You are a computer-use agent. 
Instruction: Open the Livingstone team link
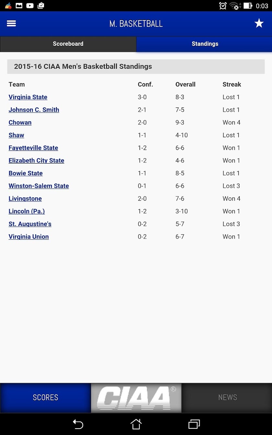(25, 199)
